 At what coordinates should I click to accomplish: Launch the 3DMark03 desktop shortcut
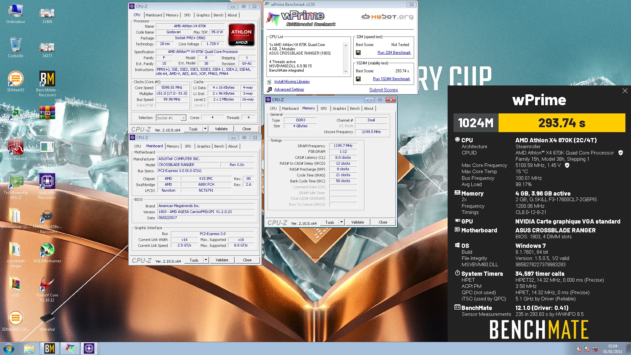tap(15, 82)
